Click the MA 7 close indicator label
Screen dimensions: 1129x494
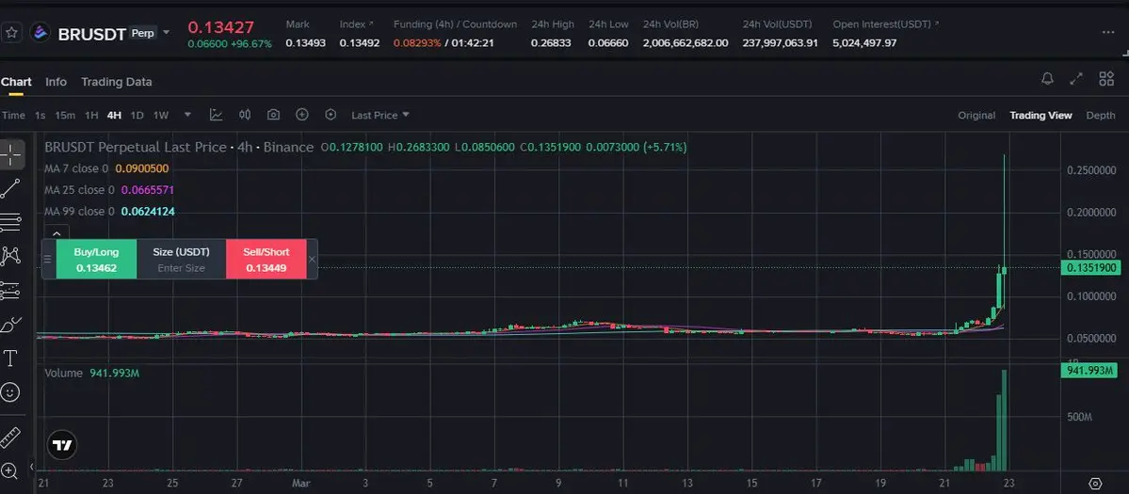click(x=76, y=169)
